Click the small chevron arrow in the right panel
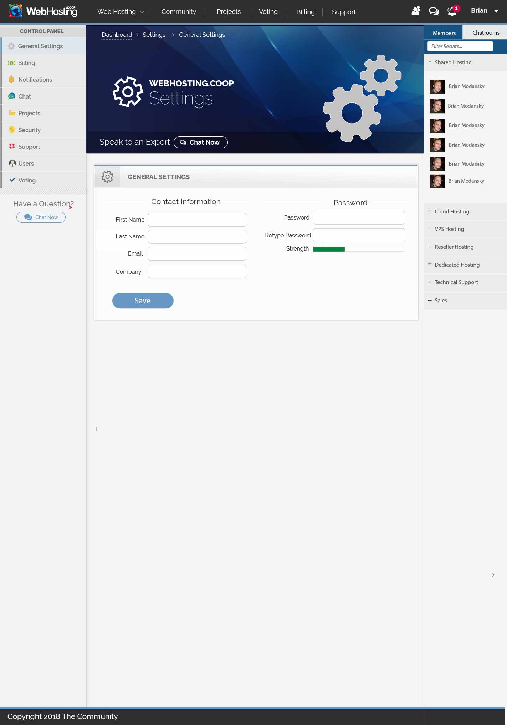 (x=493, y=575)
